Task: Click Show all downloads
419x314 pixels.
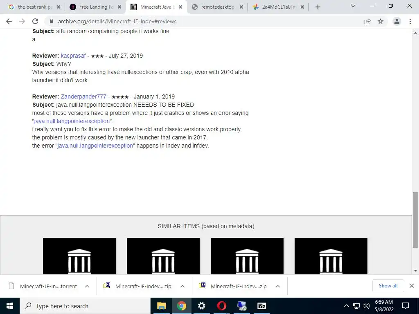Action: point(388,286)
